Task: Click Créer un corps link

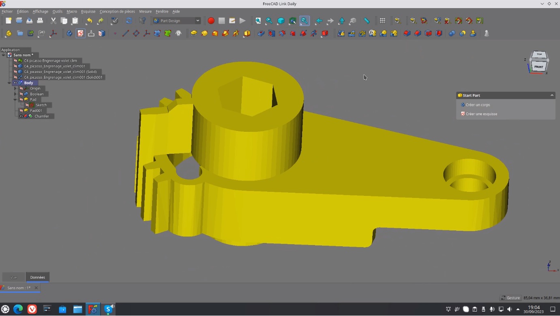Action: [478, 105]
